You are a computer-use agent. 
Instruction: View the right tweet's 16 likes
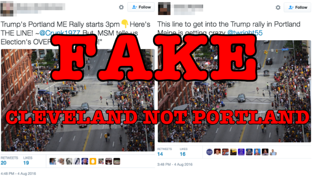point(184,152)
